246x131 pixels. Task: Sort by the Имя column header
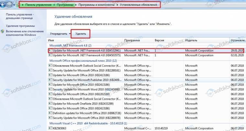pos(85,40)
